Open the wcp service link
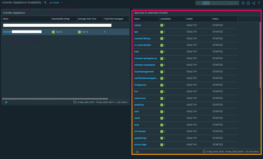Viewport: 263px width, 159px height. pos(136,125)
